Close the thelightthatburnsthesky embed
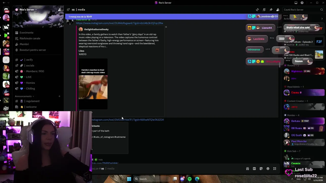 click(166, 27)
